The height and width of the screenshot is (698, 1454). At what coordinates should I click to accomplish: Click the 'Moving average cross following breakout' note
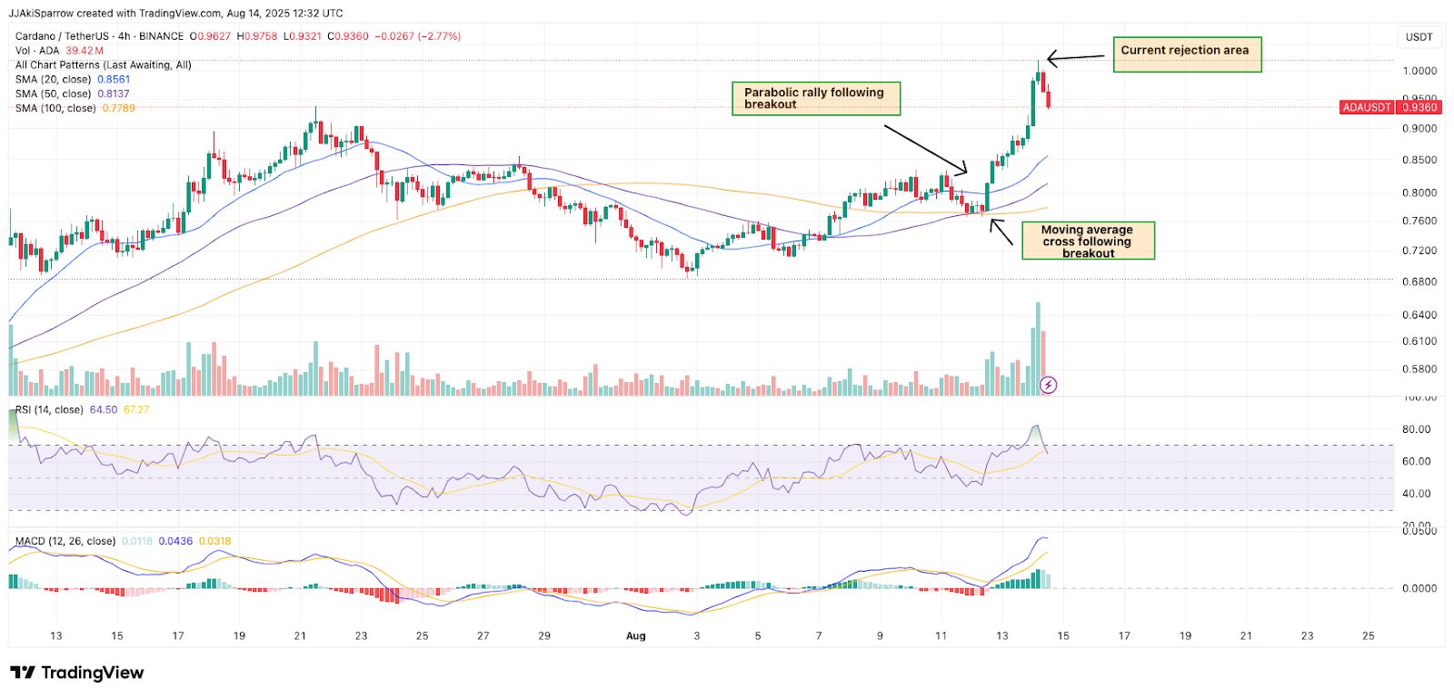click(x=1088, y=241)
